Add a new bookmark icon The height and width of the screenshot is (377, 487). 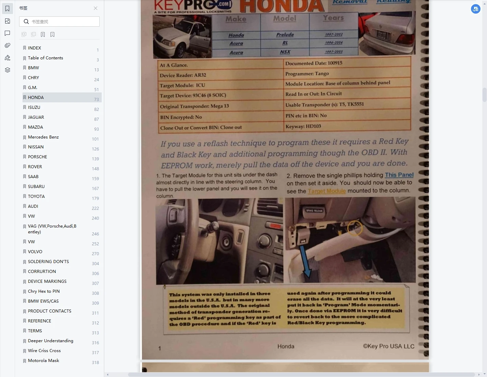pos(43,34)
